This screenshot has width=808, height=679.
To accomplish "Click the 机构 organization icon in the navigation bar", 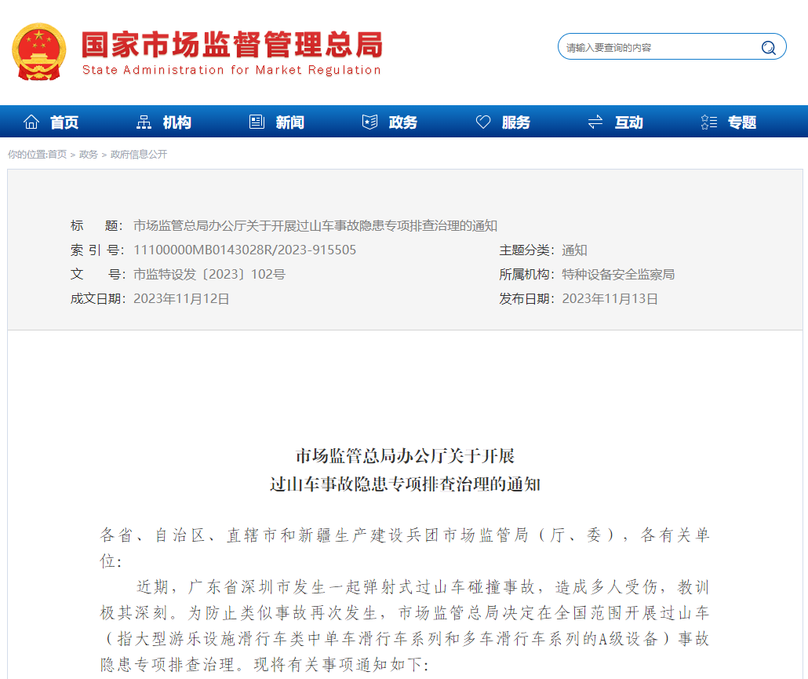I will pos(143,121).
